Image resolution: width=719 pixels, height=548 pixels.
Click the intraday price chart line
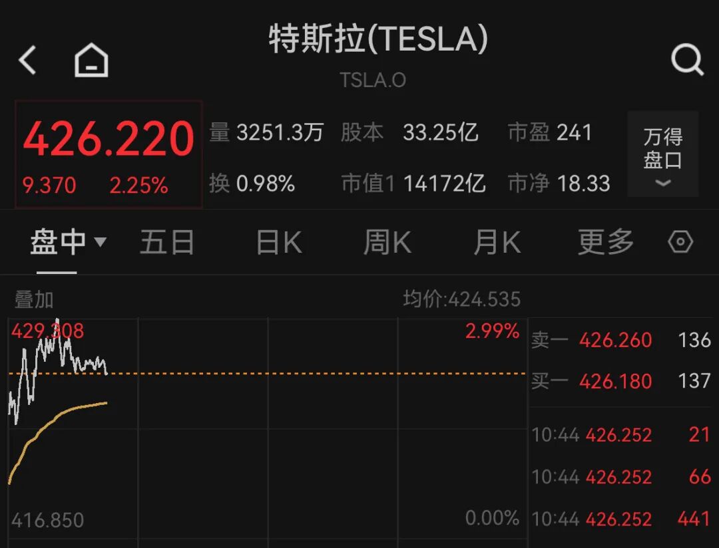60,352
